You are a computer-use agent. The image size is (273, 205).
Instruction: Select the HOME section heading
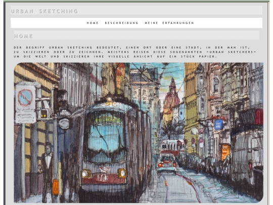23,36
